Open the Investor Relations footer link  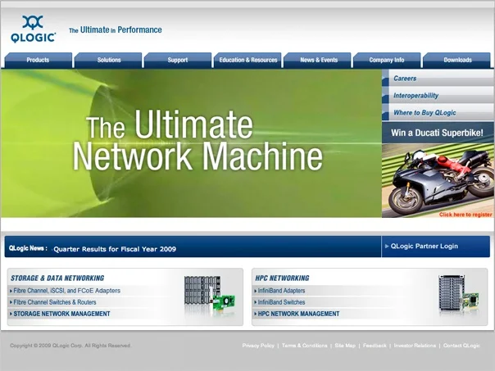415,346
